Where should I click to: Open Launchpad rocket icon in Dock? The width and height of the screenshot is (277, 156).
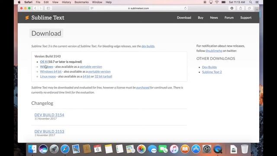click(54, 149)
